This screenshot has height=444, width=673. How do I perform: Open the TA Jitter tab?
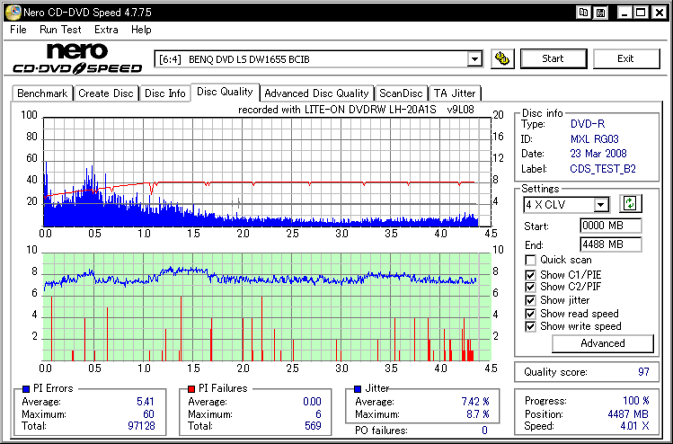click(x=455, y=93)
